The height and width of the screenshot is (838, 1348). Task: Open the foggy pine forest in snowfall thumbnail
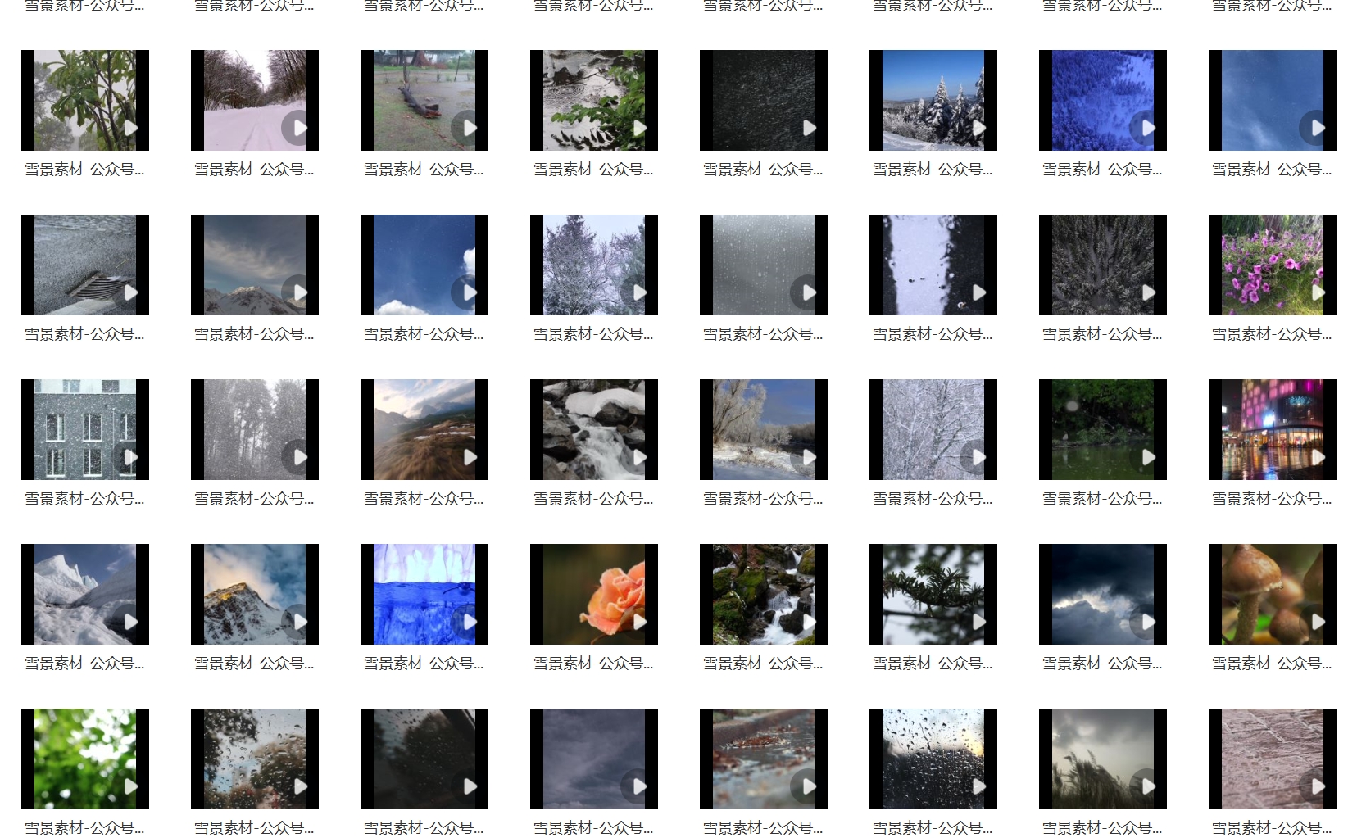click(x=255, y=429)
